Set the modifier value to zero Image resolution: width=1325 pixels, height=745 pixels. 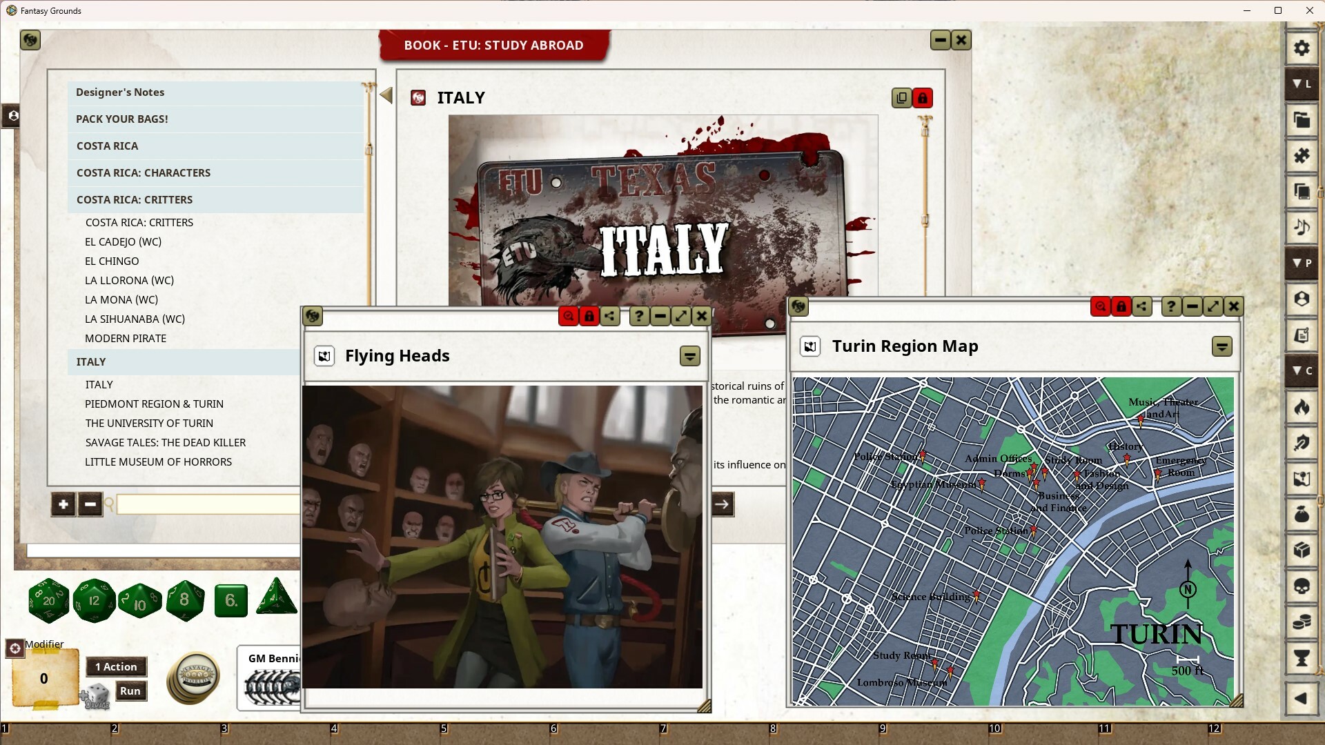pos(43,679)
